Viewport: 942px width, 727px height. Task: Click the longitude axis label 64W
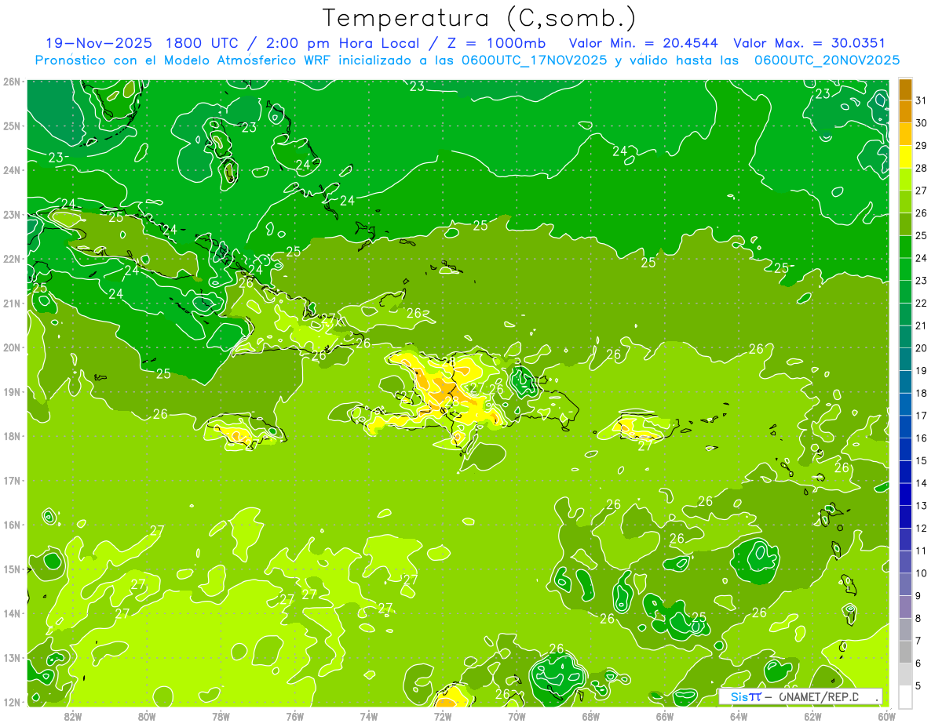tap(739, 715)
